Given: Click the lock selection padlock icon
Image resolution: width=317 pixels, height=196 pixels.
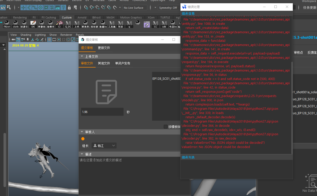Looking at the screenshot, I should pos(69,7).
